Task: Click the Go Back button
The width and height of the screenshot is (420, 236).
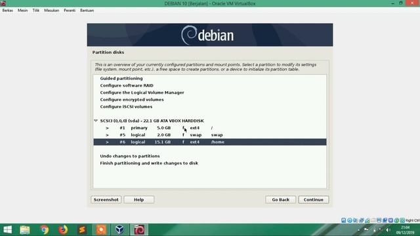Action: 280,199
